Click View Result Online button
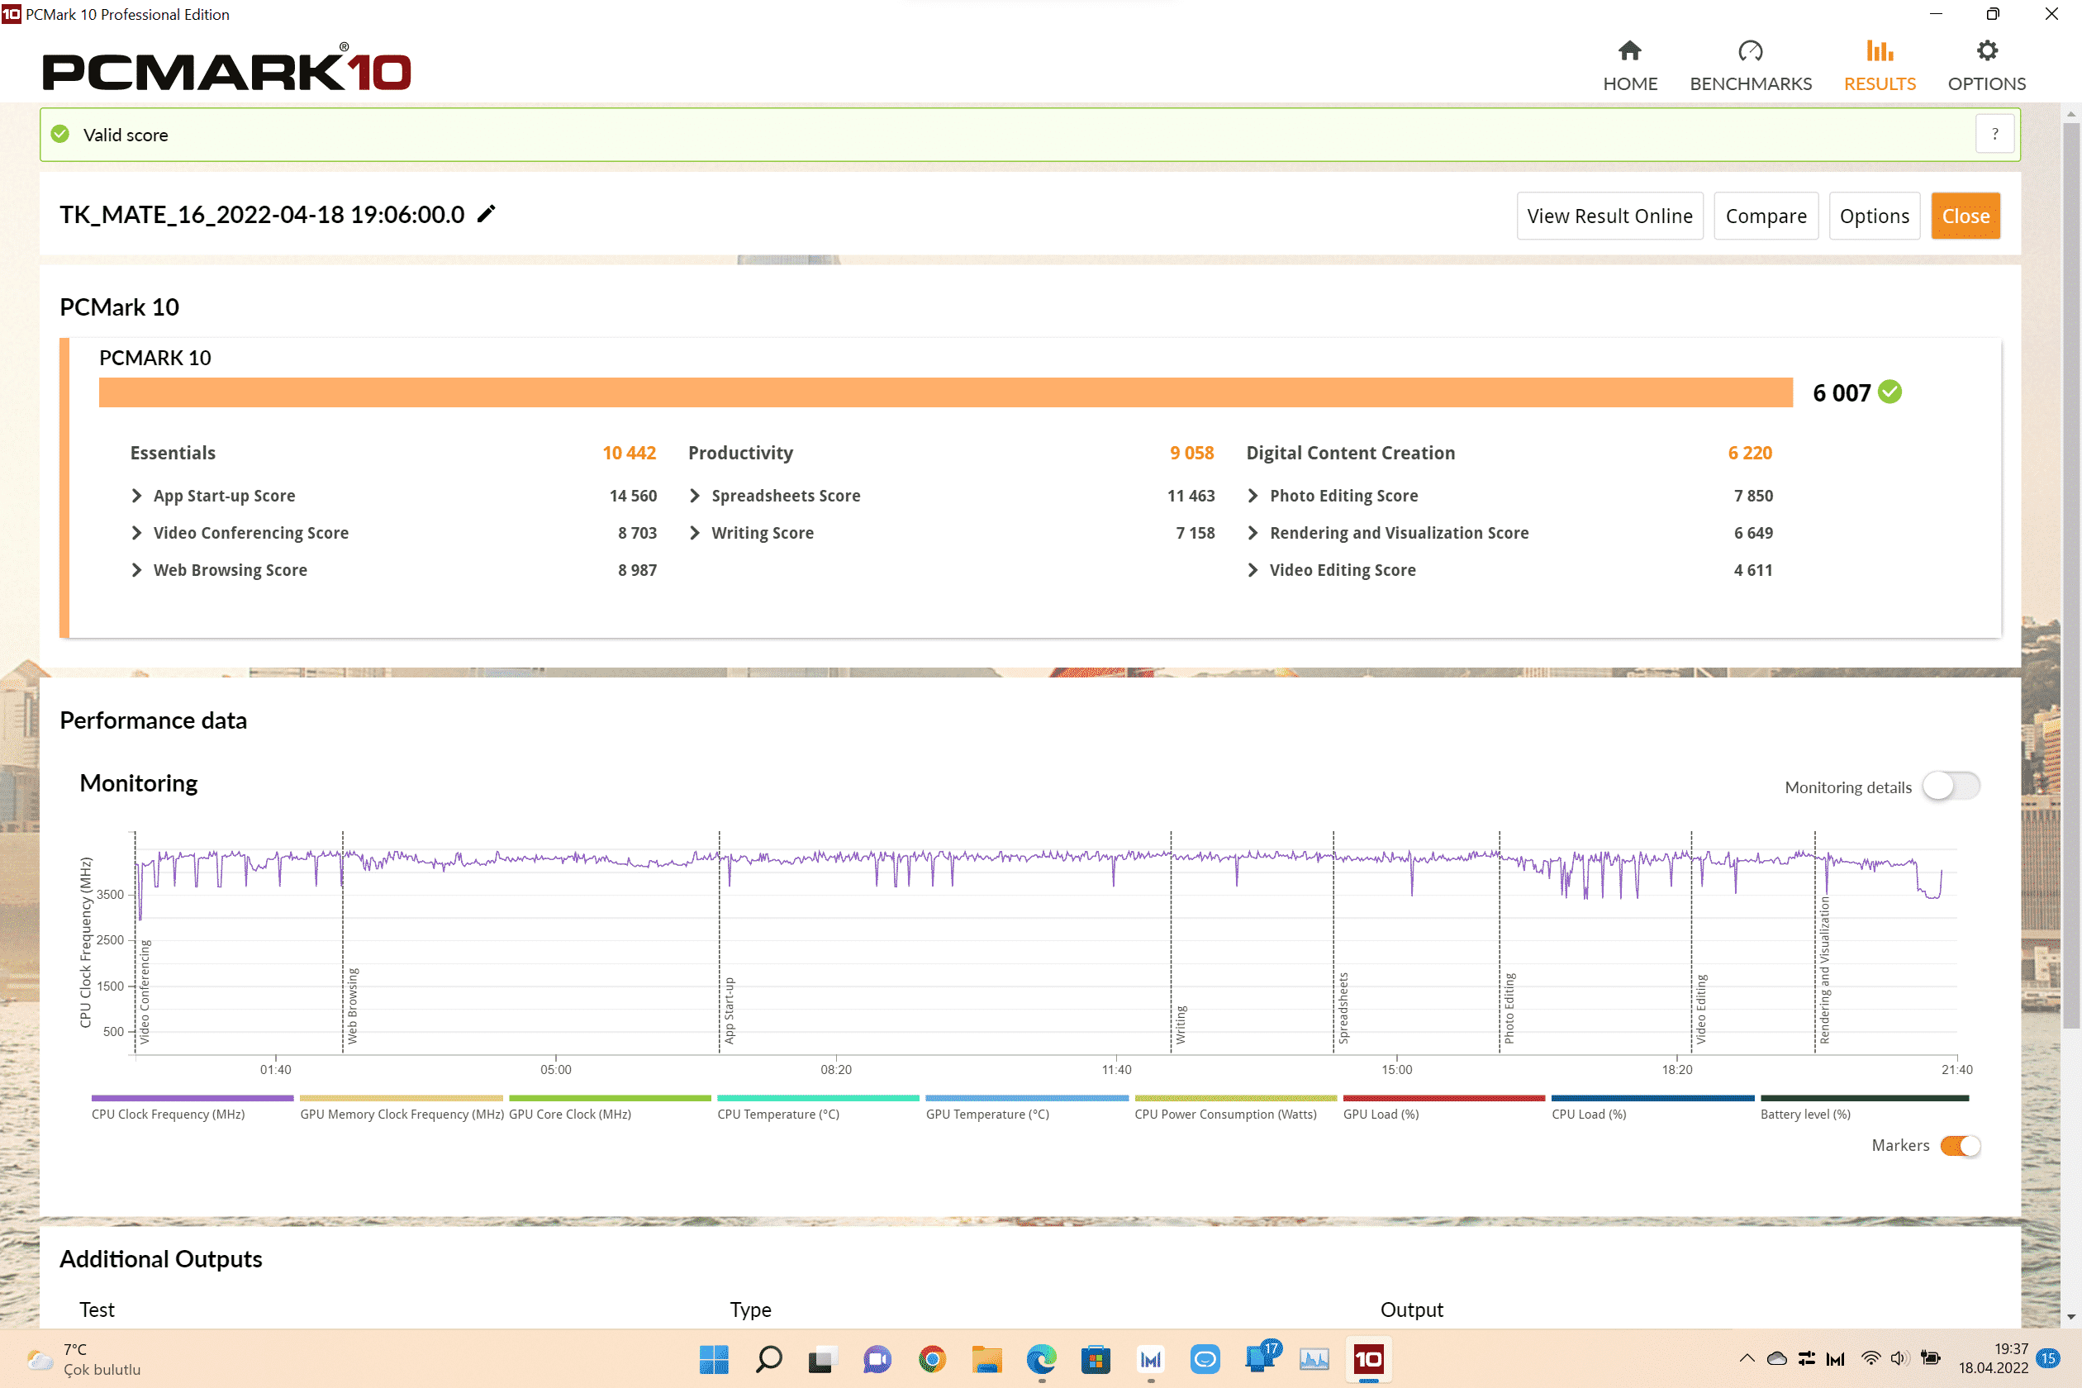The height and width of the screenshot is (1388, 2082). 1609,216
